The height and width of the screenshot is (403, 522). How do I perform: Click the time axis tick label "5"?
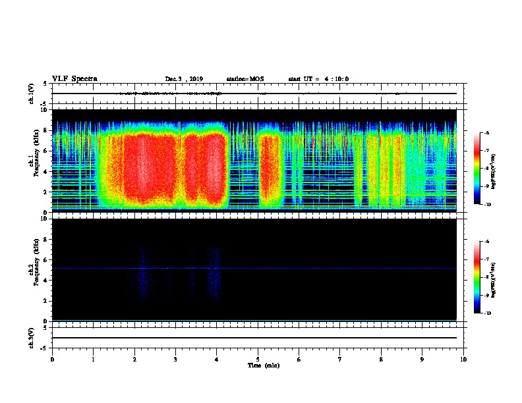coord(258,360)
